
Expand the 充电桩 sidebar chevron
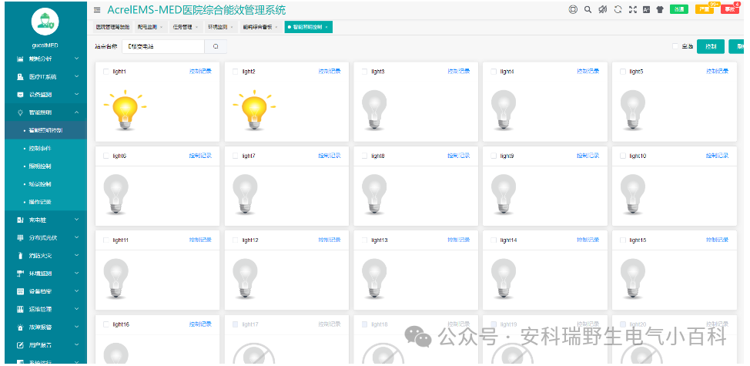[x=76, y=220]
